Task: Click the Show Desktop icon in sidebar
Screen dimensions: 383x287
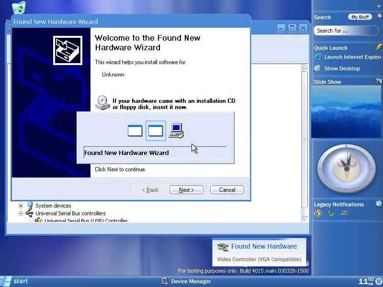Action: pyautogui.click(x=317, y=68)
